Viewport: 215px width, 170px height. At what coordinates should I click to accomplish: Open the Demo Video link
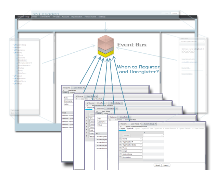[186, 68]
